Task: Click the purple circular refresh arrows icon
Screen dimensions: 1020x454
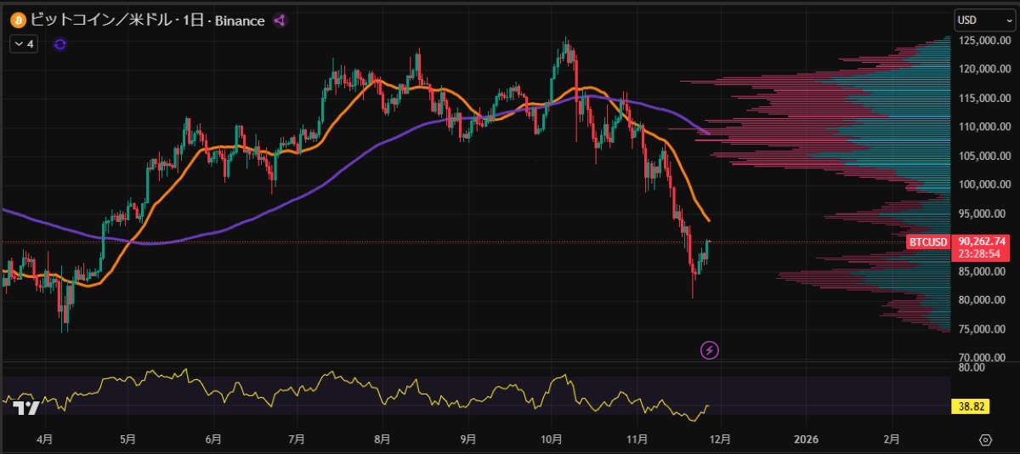Action: pos(59,44)
